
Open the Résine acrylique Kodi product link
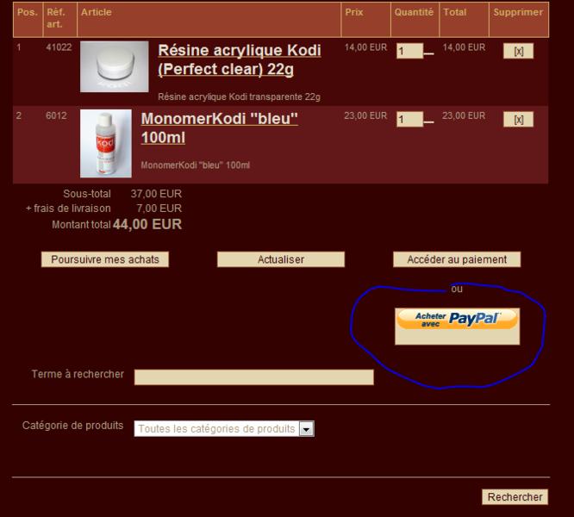pyautogui.click(x=240, y=59)
